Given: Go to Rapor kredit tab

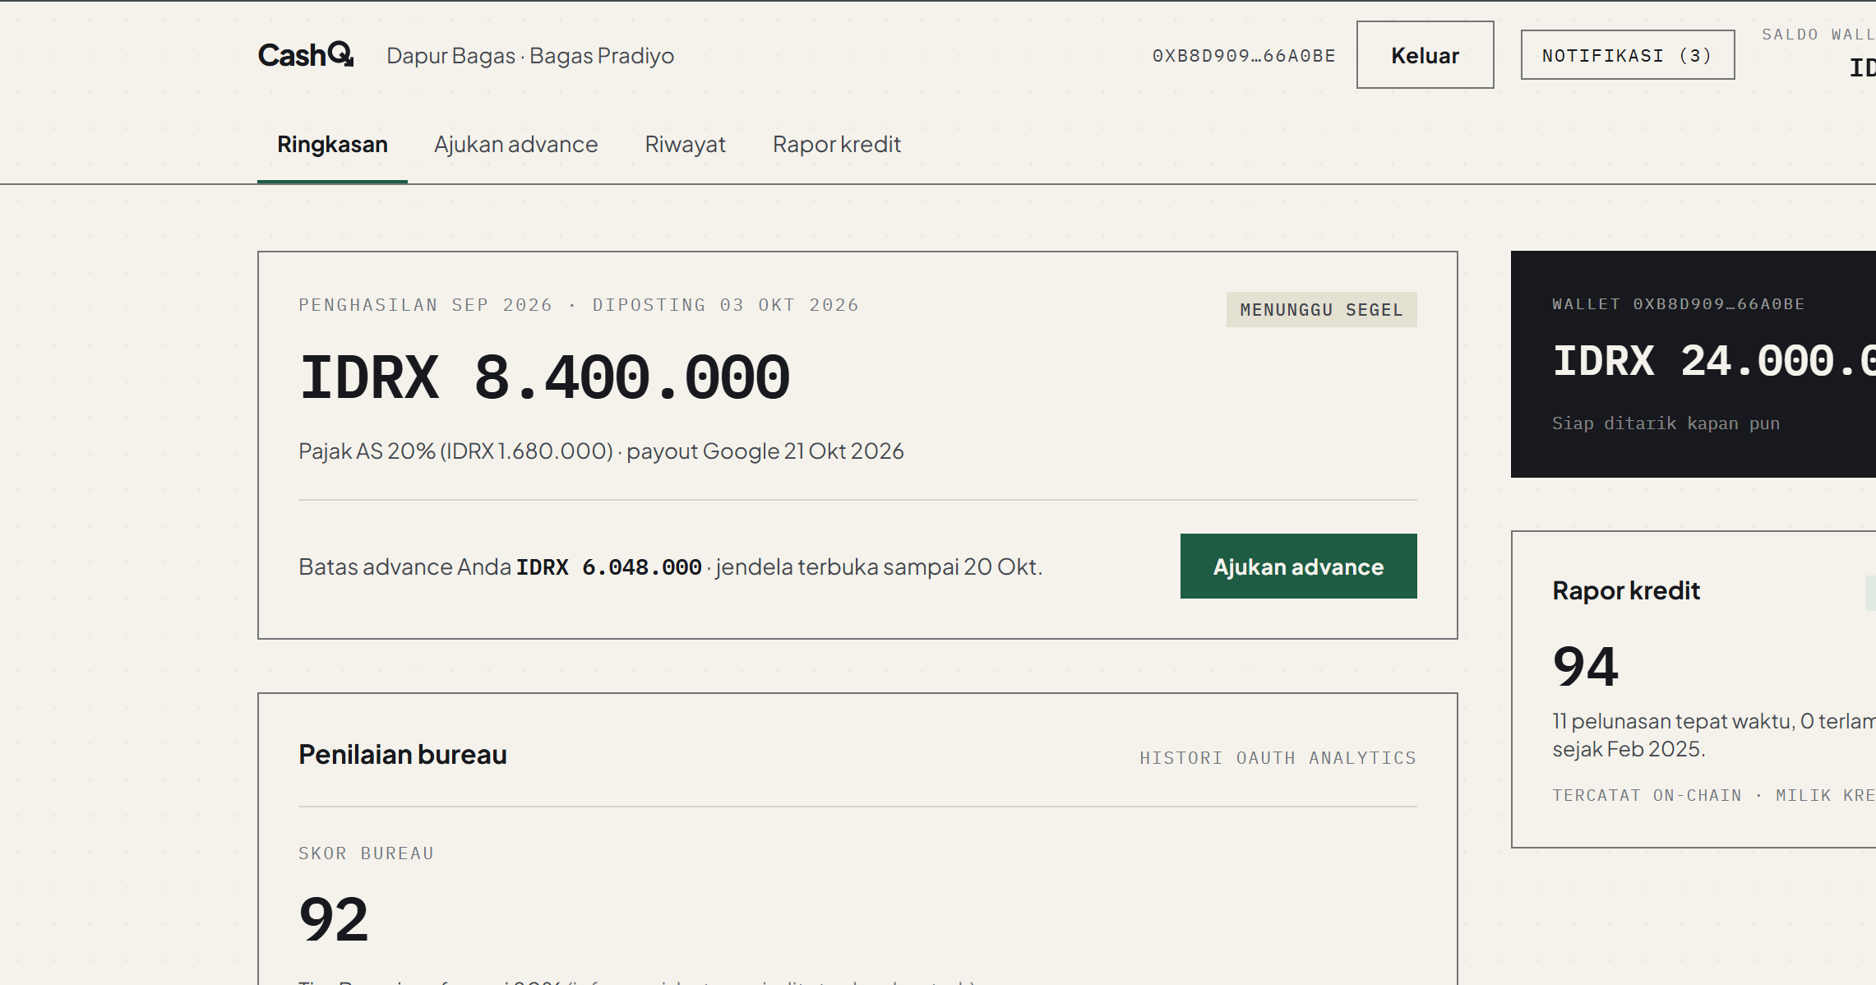Looking at the screenshot, I should [x=837, y=144].
